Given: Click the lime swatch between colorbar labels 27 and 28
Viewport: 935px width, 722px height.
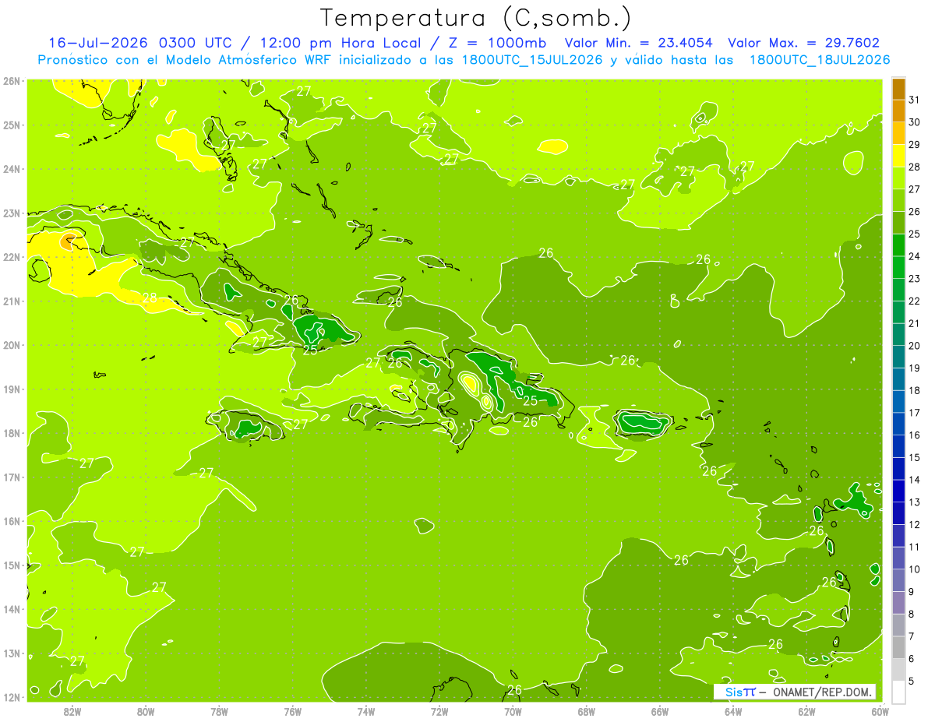Looking at the screenshot, I should point(898,178).
